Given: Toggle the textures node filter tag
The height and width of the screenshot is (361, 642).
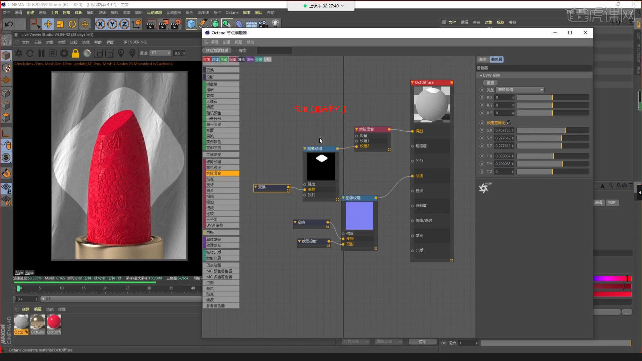Looking at the screenshot, I should tap(215, 59).
